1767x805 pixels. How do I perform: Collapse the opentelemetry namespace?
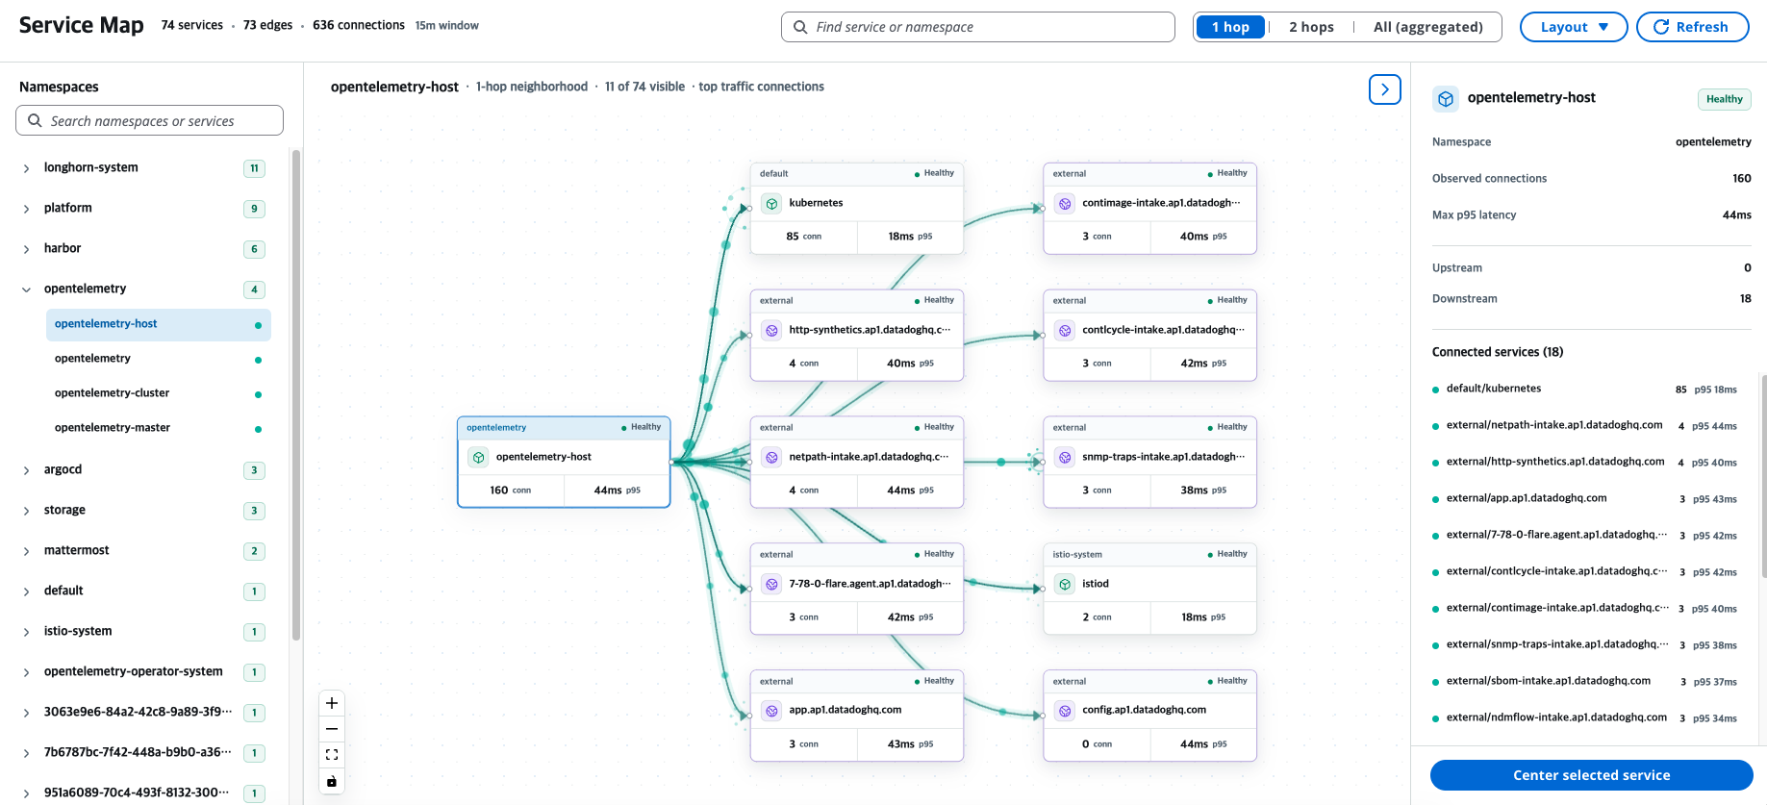[x=26, y=289]
